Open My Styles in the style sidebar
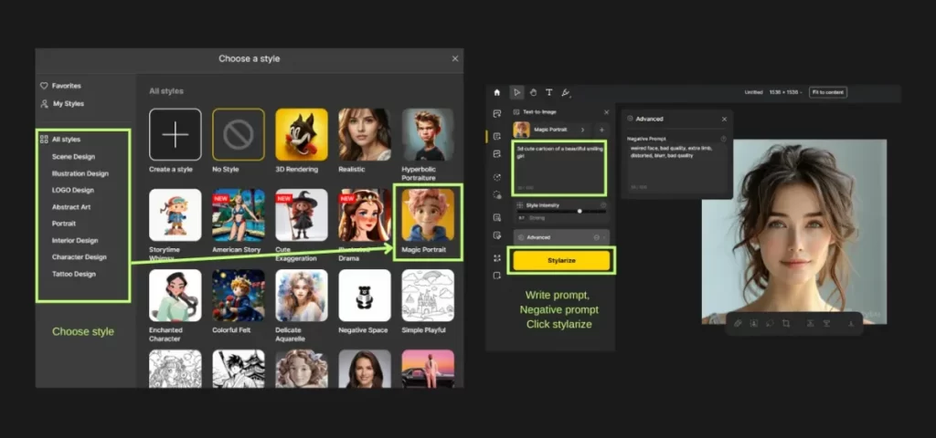Screen dimensions: 936x438 pyautogui.click(x=62, y=104)
